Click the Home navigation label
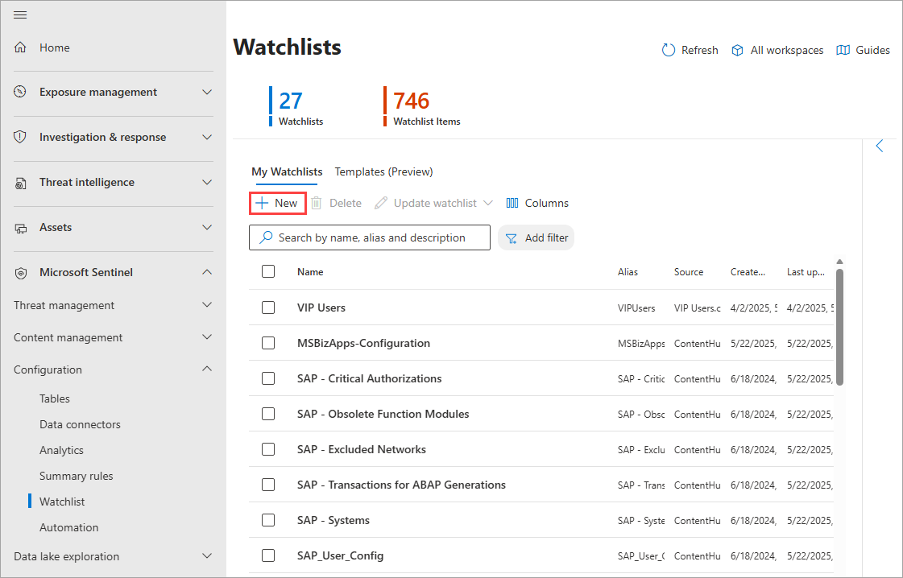 (55, 47)
